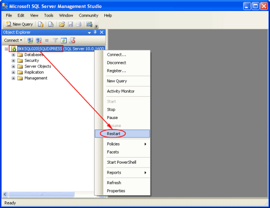Open the Community menu
Image resolution: width=270 pixels, height=208 pixels.
[x=89, y=16]
